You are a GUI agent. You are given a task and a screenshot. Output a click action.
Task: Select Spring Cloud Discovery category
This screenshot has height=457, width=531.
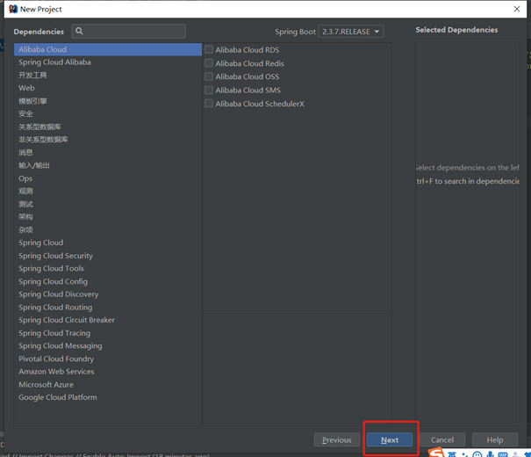click(108, 294)
